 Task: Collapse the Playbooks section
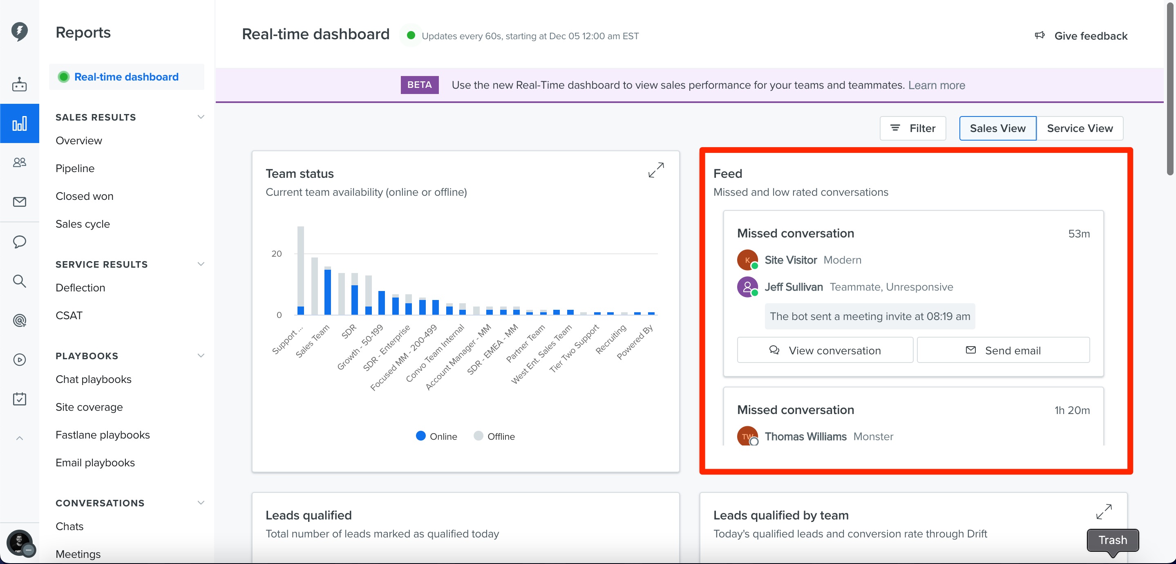coord(200,355)
